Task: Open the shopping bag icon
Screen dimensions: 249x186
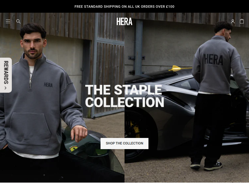Action: tap(242, 21)
